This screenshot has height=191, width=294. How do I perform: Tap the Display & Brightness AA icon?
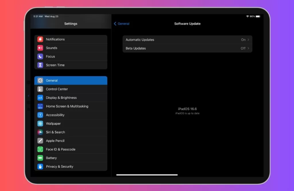click(x=40, y=98)
